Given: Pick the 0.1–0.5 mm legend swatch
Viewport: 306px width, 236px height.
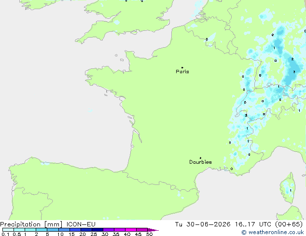Looking at the screenshot, I should (8, 230).
